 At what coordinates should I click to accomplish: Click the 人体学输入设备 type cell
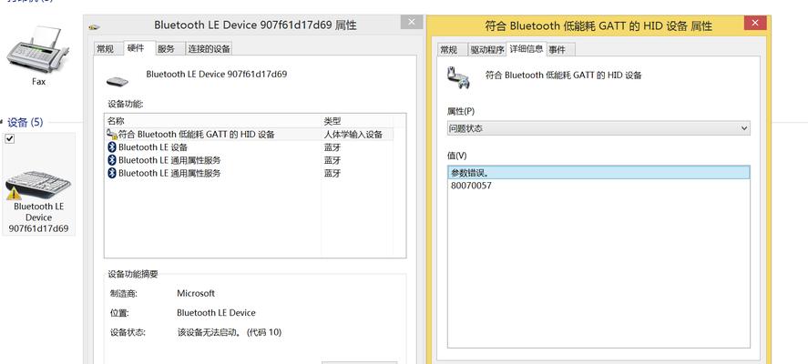[353, 135]
